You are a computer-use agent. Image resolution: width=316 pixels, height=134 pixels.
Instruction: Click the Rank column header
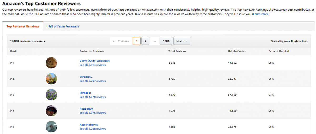click(x=13, y=51)
